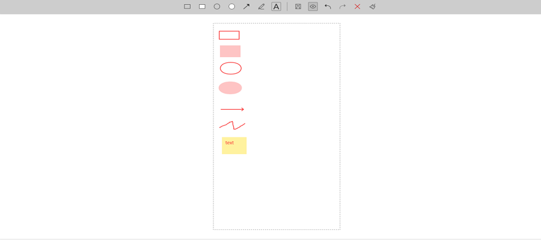Click the red freehand squiggle line

(x=232, y=125)
